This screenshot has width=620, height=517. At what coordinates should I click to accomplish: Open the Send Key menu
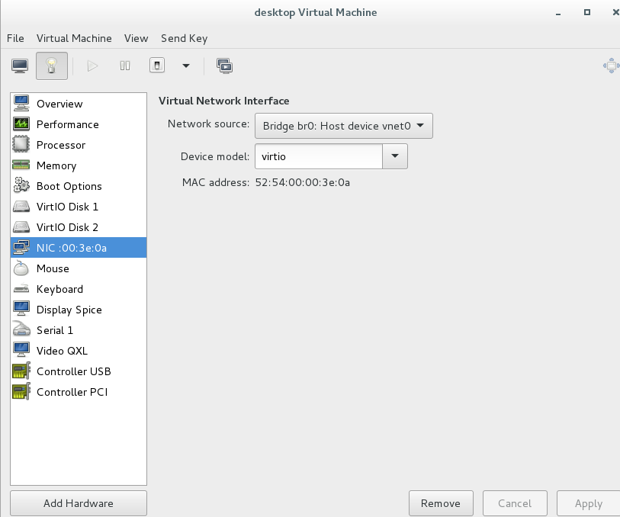[x=184, y=38]
